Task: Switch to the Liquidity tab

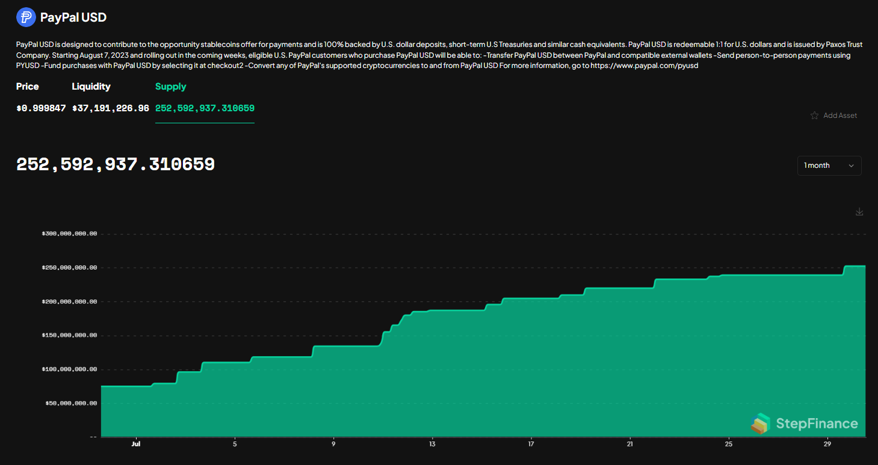Action: pos(91,87)
